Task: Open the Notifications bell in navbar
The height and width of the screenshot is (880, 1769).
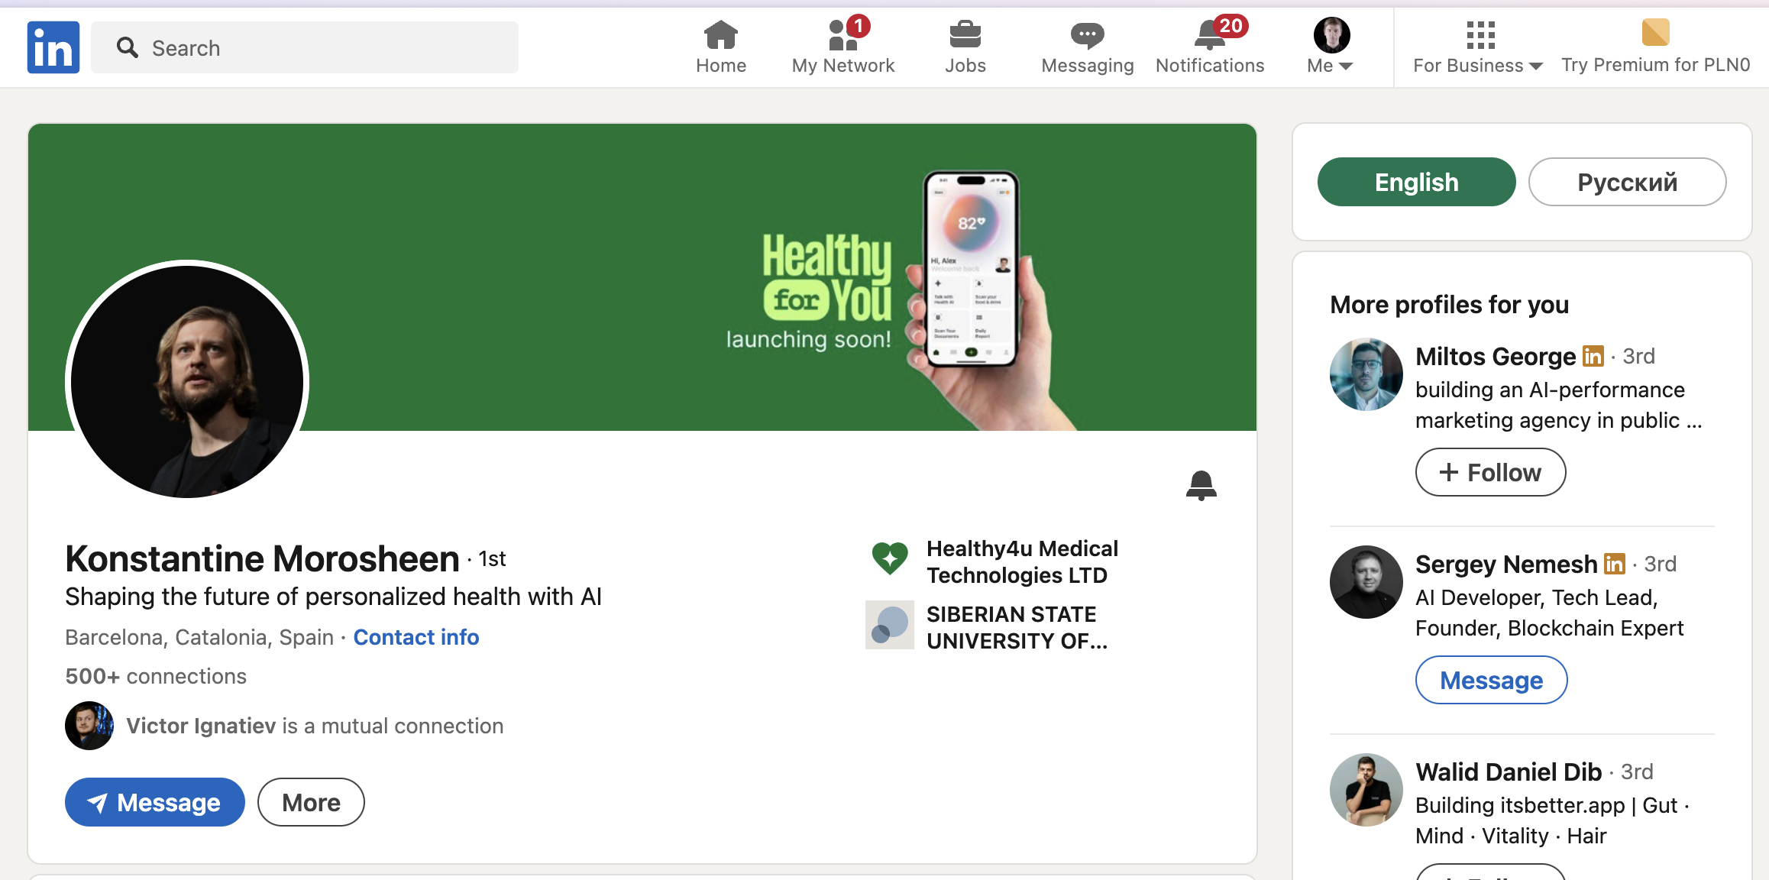Action: [x=1209, y=35]
